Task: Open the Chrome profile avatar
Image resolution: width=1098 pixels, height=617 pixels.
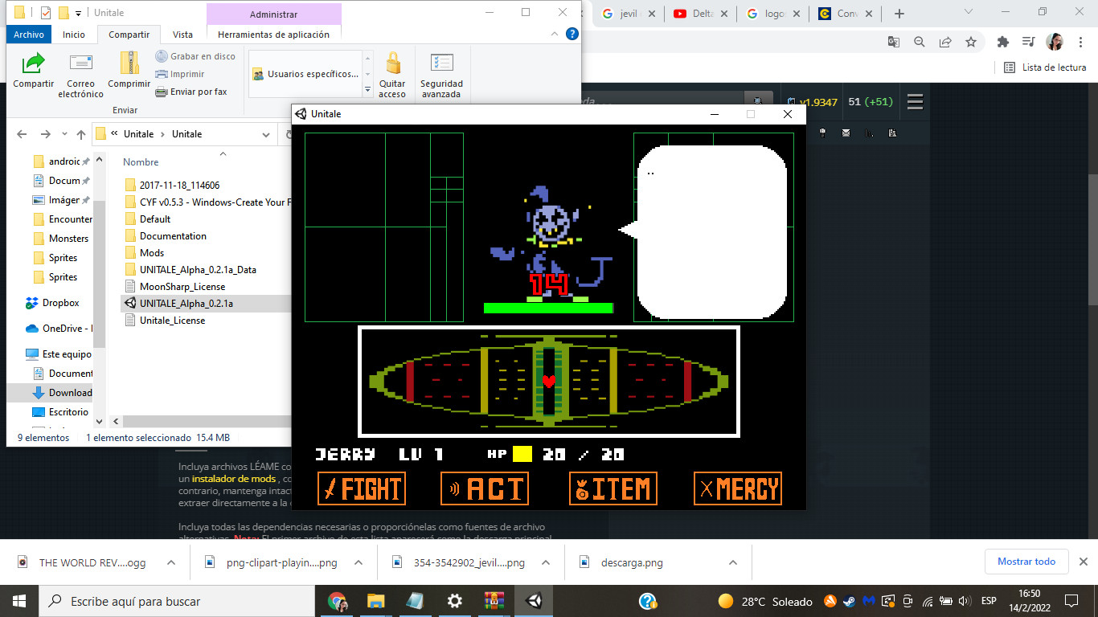Action: pyautogui.click(x=1055, y=42)
